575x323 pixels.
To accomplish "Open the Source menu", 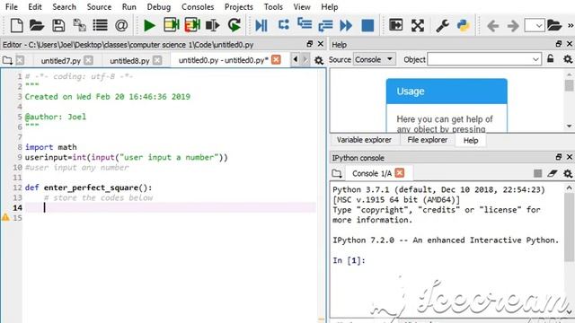I will [99, 7].
